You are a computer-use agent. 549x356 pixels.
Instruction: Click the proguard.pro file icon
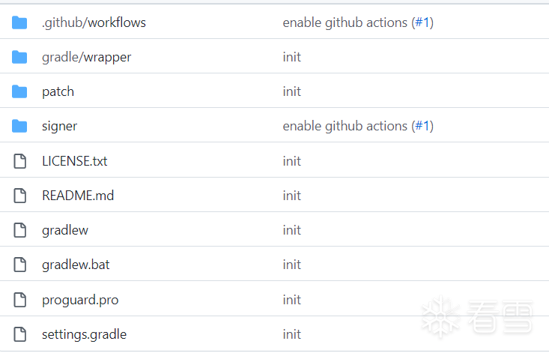19,300
